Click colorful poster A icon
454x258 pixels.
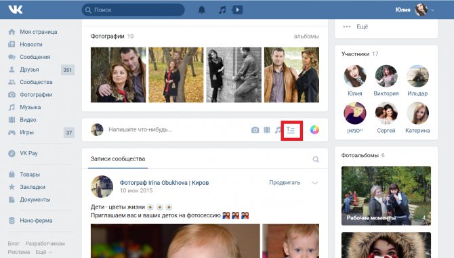(314, 130)
